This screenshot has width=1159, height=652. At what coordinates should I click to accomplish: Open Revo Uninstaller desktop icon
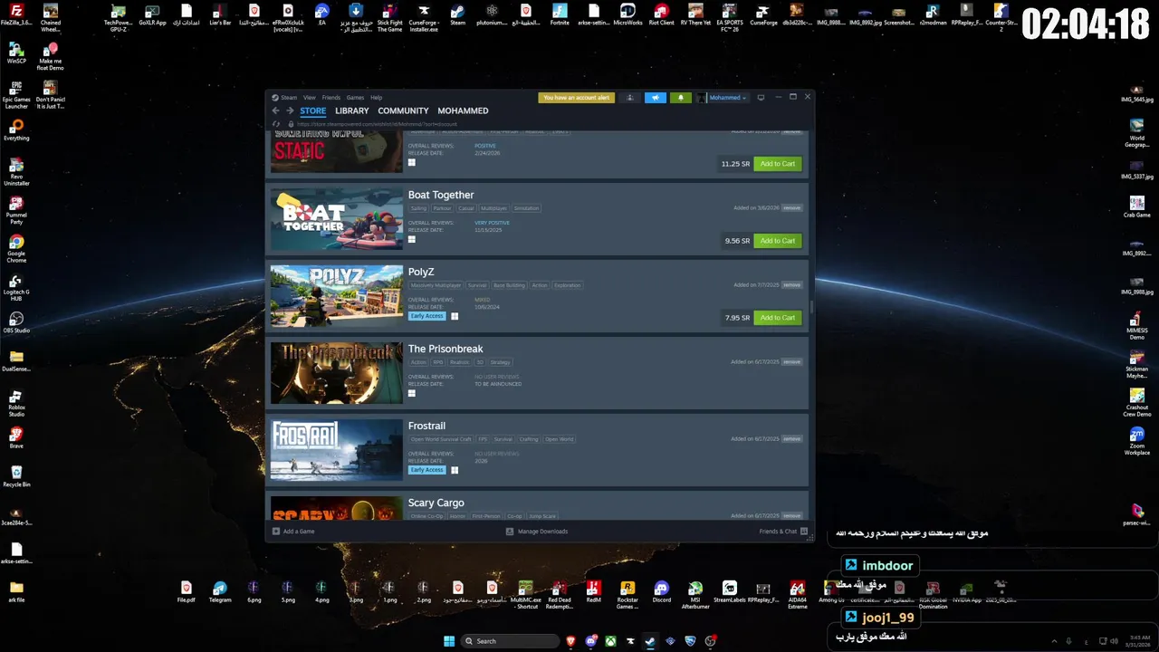pos(16,172)
